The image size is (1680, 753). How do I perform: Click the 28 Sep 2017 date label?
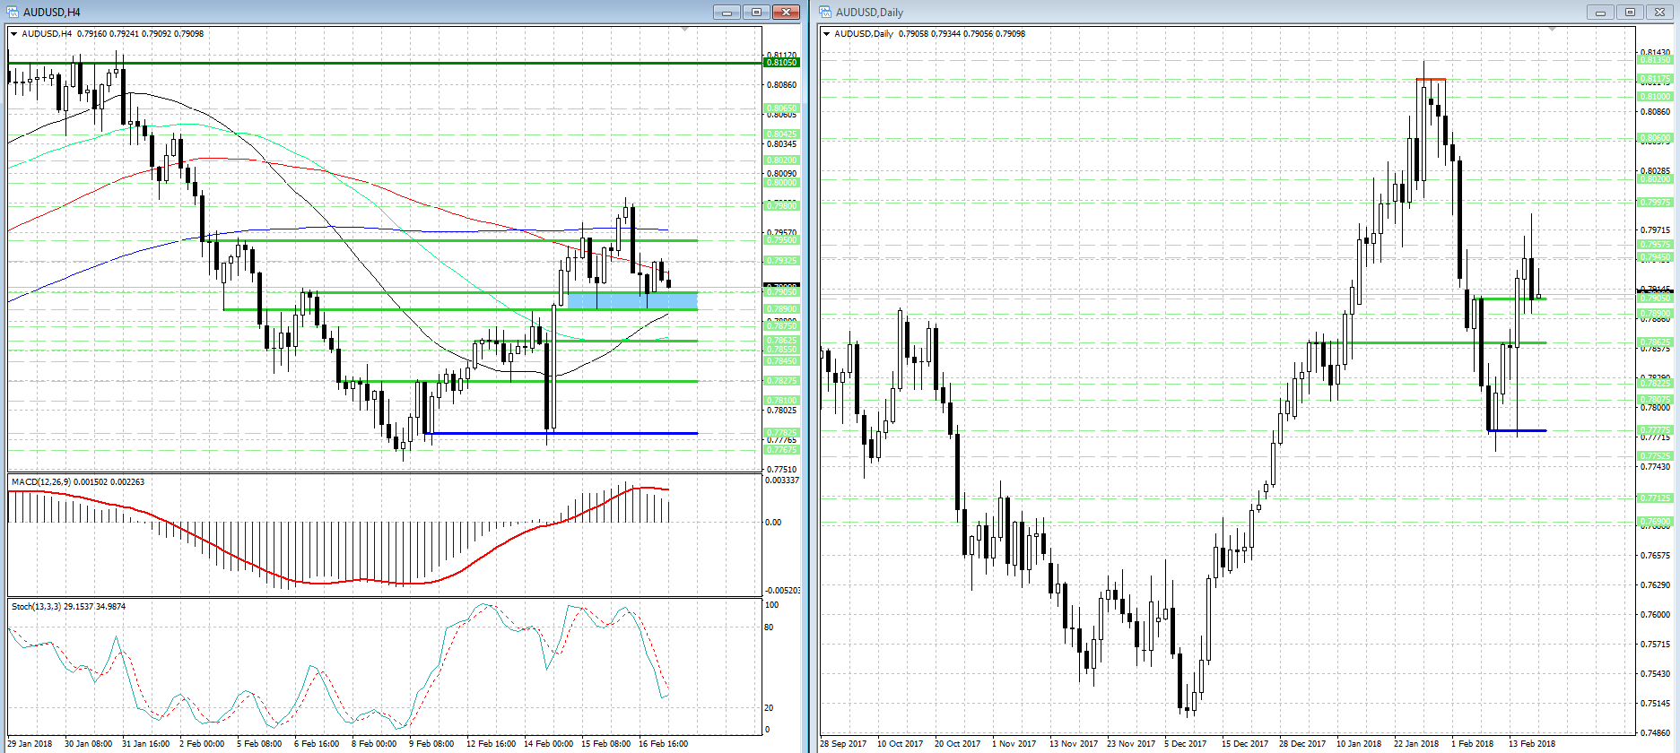843,743
